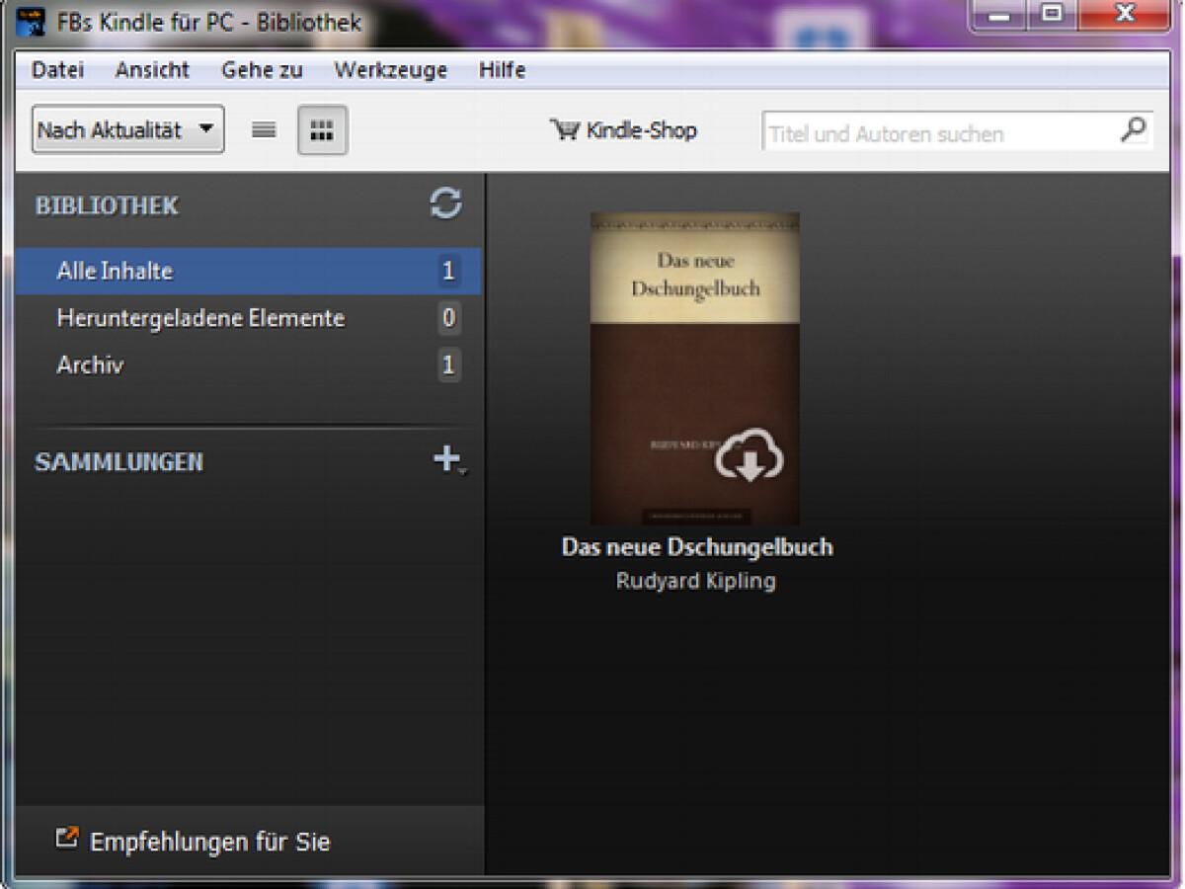Image resolution: width=1185 pixels, height=889 pixels.
Task: Open Empfehlungen für Sie link
Action: tap(209, 843)
